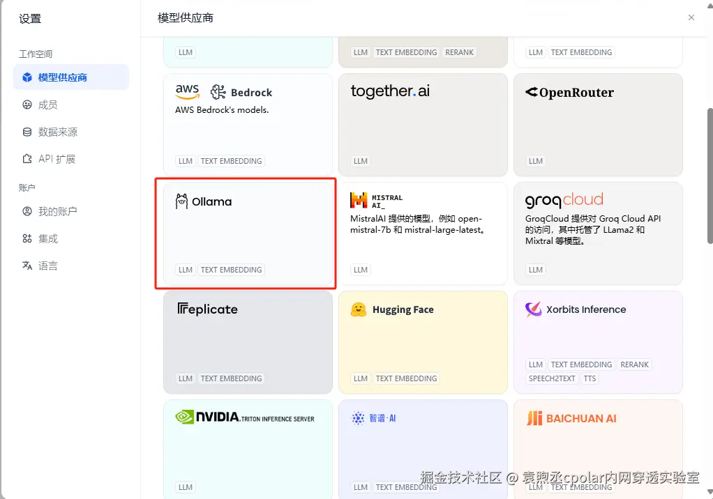Select the Xorbits Inference provider card

tap(598, 342)
